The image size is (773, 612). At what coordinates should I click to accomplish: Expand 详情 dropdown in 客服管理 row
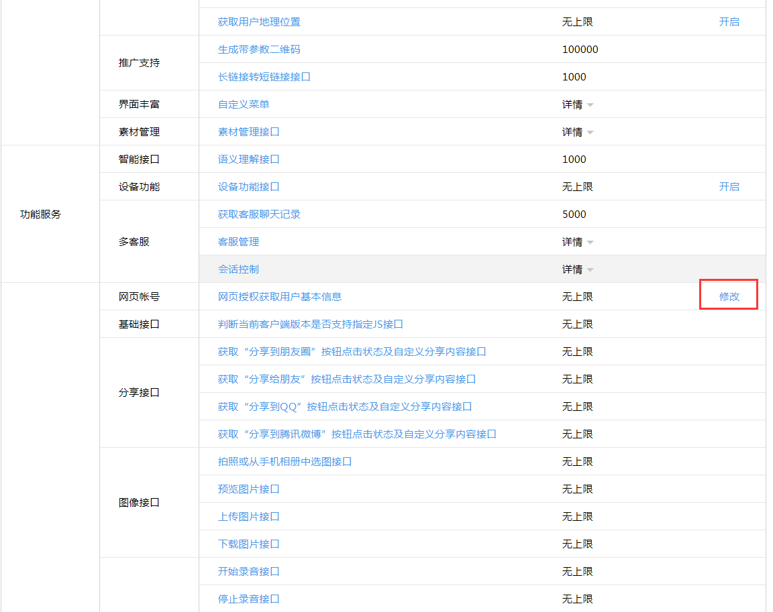click(578, 242)
